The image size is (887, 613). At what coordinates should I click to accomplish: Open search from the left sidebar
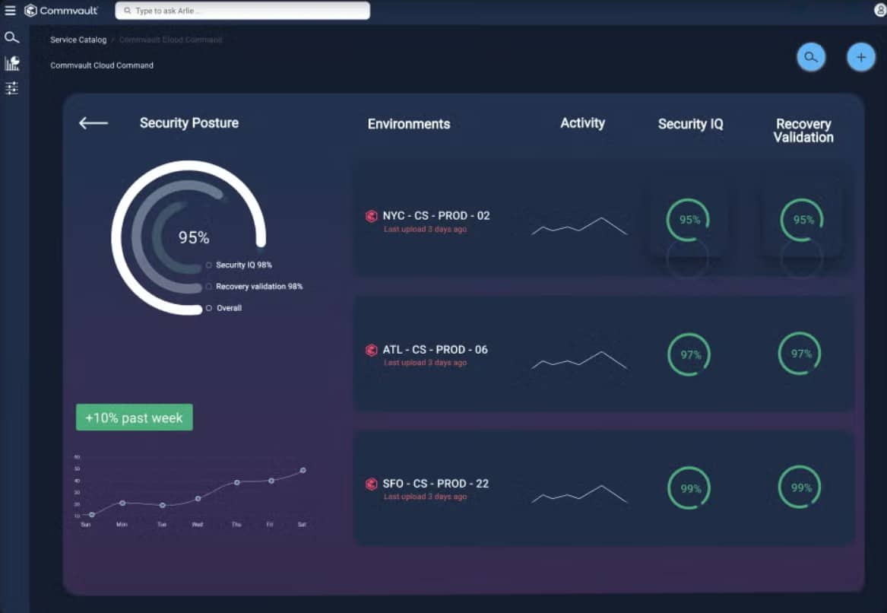11,37
